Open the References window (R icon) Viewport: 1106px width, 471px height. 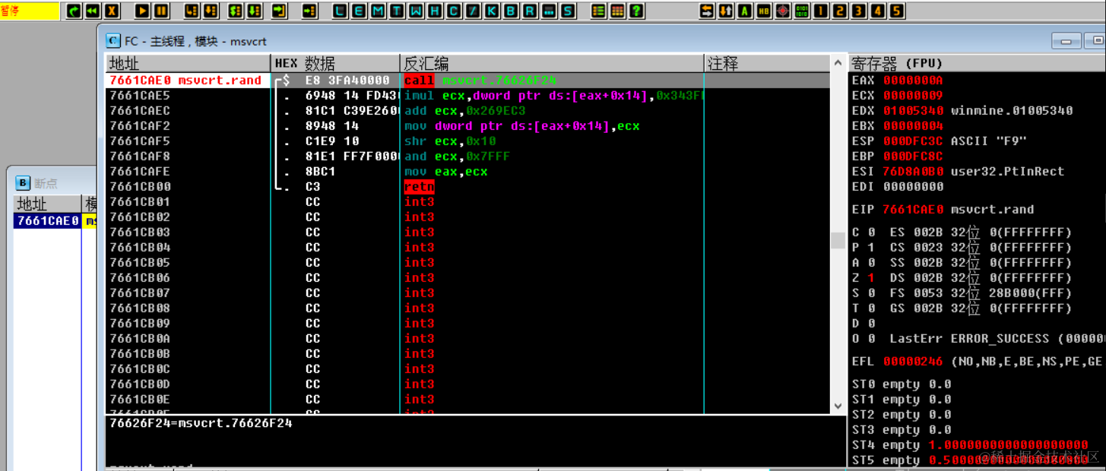pos(531,11)
